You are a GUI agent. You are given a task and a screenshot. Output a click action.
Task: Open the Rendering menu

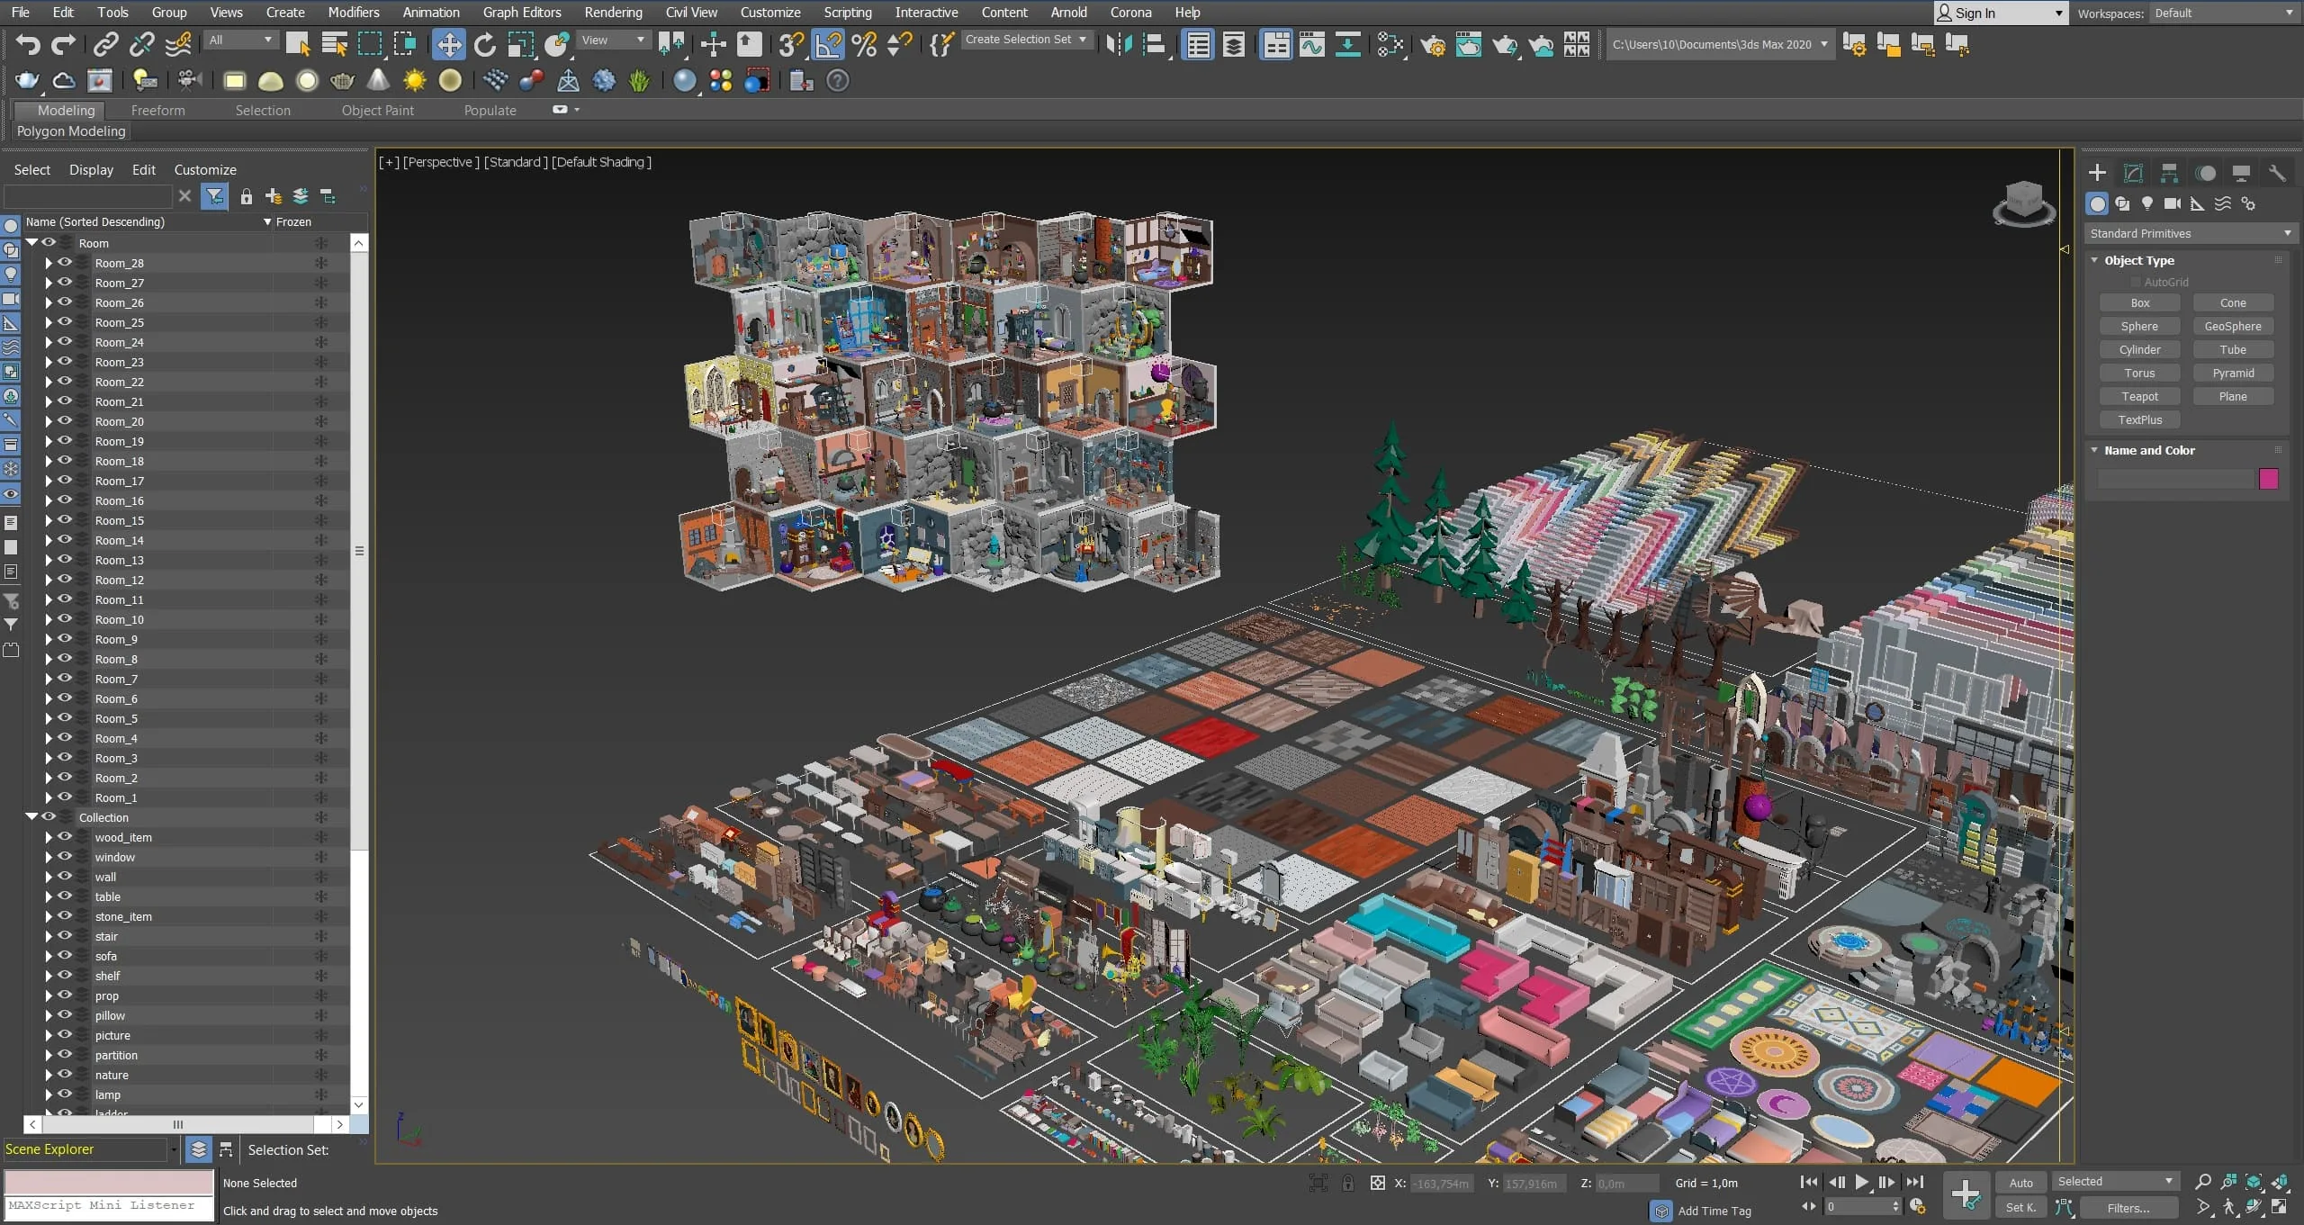(x=613, y=13)
